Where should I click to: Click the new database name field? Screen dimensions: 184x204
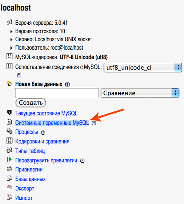[57, 93]
